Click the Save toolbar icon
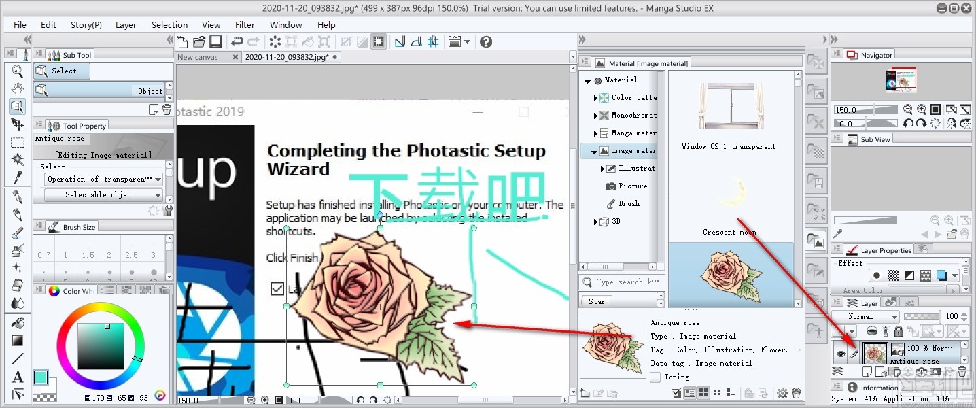The height and width of the screenshot is (408, 976). click(215, 41)
